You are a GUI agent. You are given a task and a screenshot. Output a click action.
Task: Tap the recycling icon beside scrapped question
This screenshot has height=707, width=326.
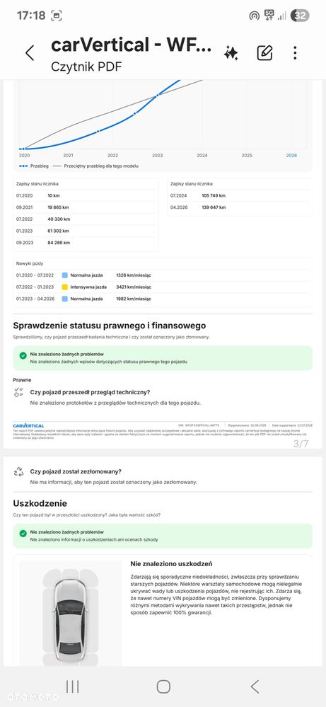tap(18, 471)
